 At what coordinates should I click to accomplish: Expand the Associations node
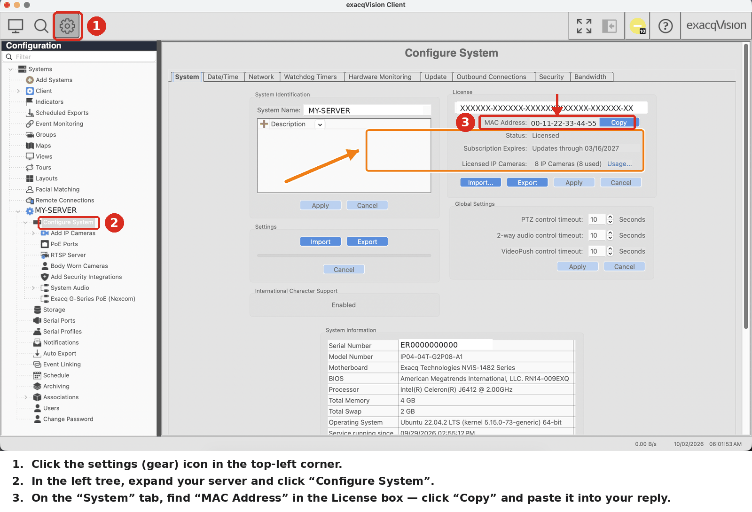click(26, 397)
